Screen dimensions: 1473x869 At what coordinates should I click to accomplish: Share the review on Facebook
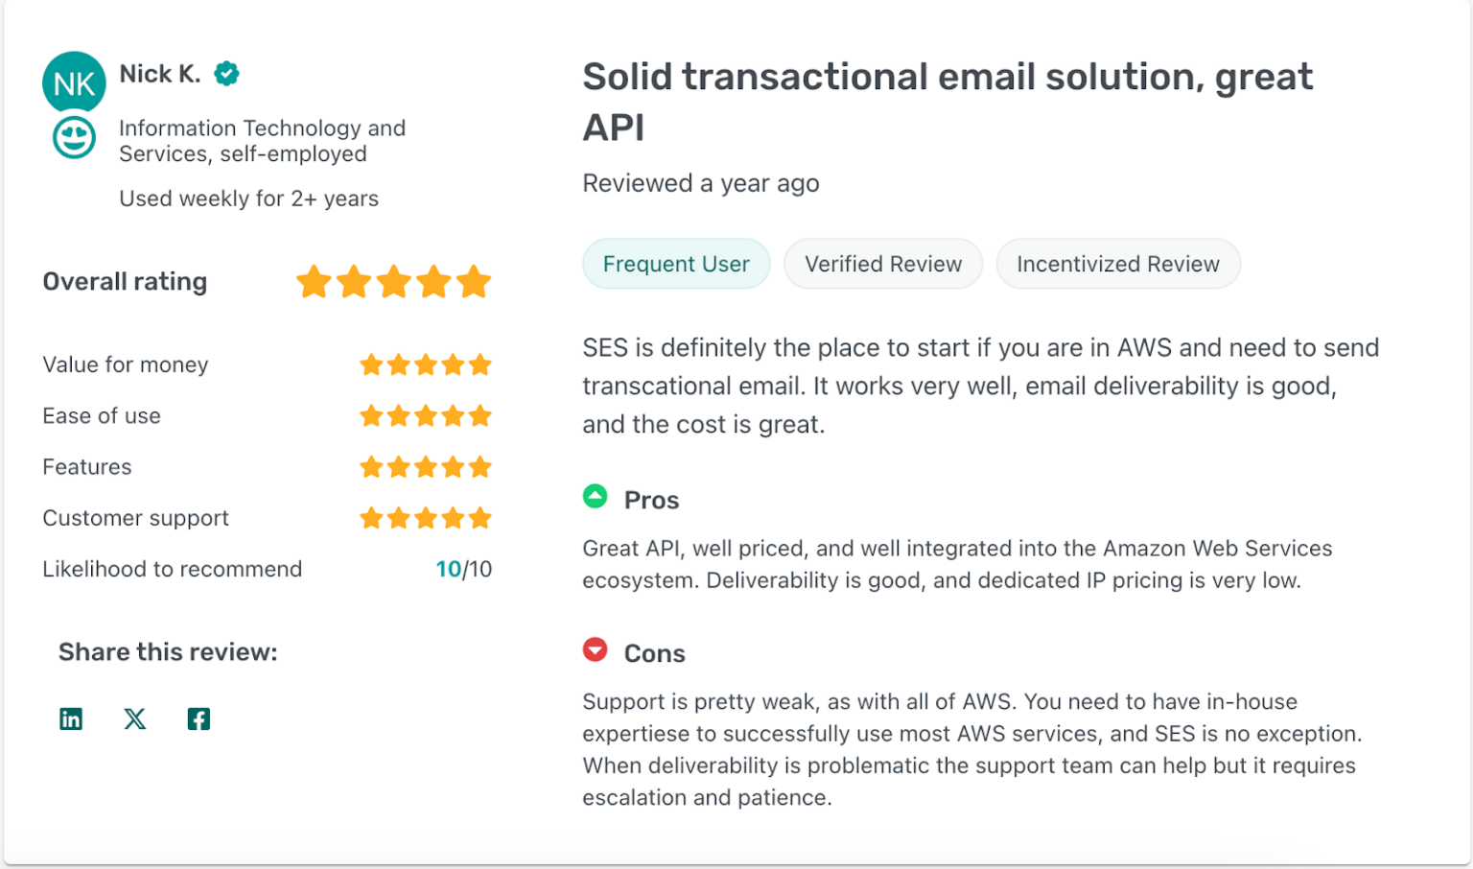pos(199,717)
